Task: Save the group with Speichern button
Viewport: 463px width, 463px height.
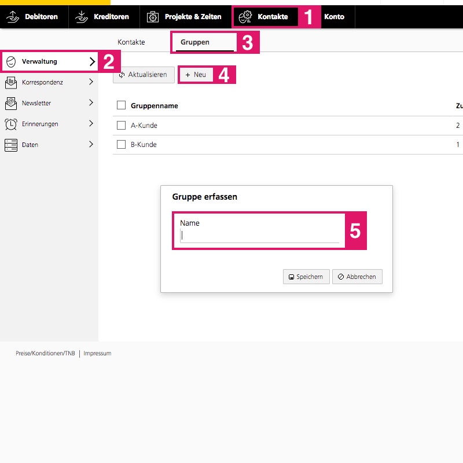Action: click(306, 277)
